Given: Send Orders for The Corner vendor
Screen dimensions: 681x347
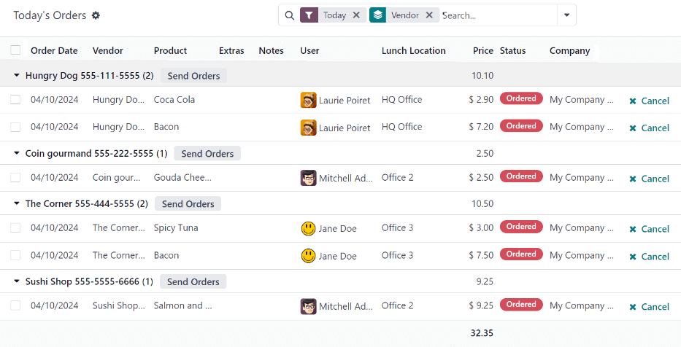Looking at the screenshot, I should point(188,204).
